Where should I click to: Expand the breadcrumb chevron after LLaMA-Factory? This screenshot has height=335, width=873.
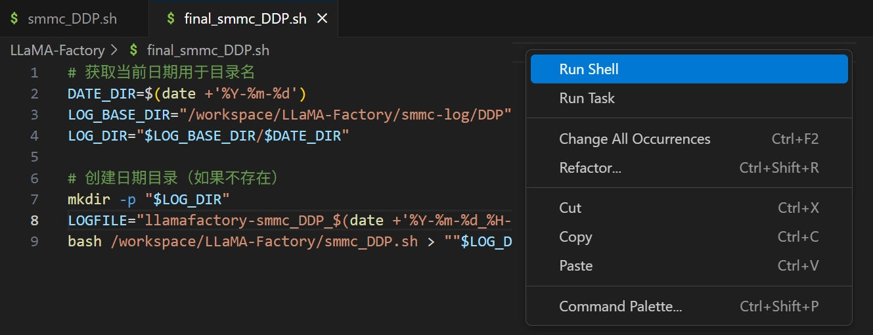tap(114, 50)
